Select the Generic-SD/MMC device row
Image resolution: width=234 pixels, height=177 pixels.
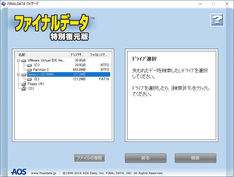(69, 74)
